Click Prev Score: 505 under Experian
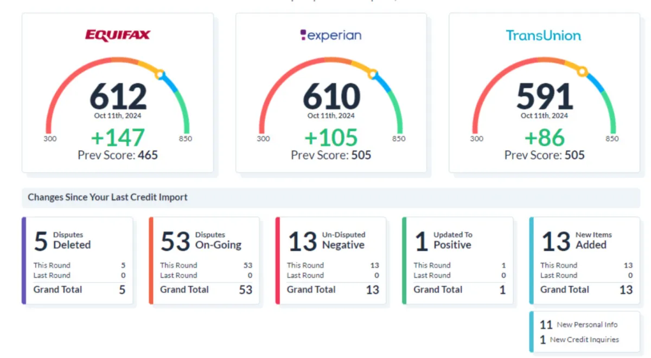This screenshot has width=651, height=358. [331, 155]
